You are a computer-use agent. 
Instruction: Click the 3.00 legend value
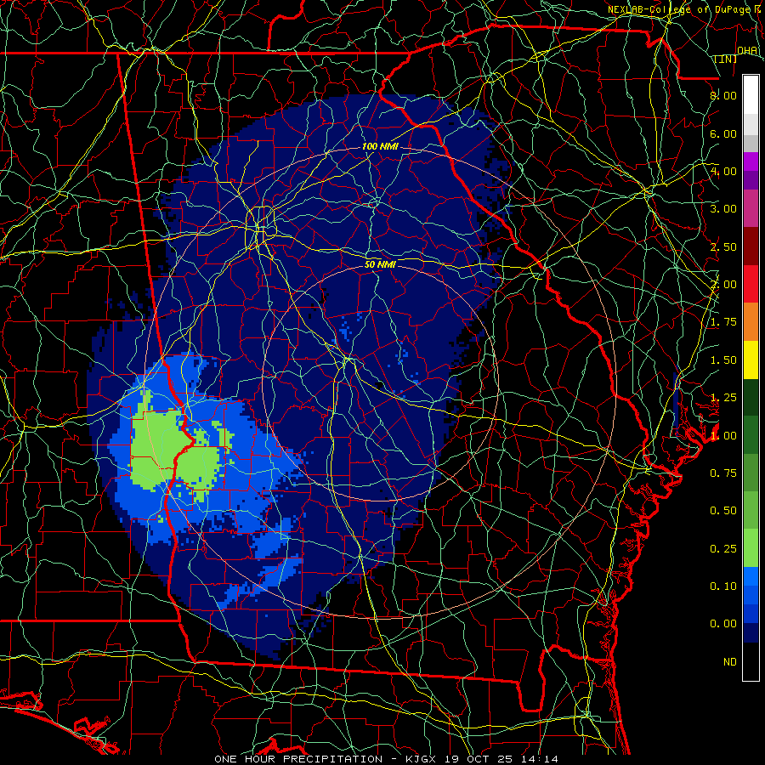723,209
